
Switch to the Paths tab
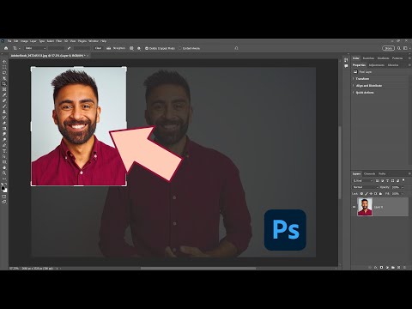point(382,173)
